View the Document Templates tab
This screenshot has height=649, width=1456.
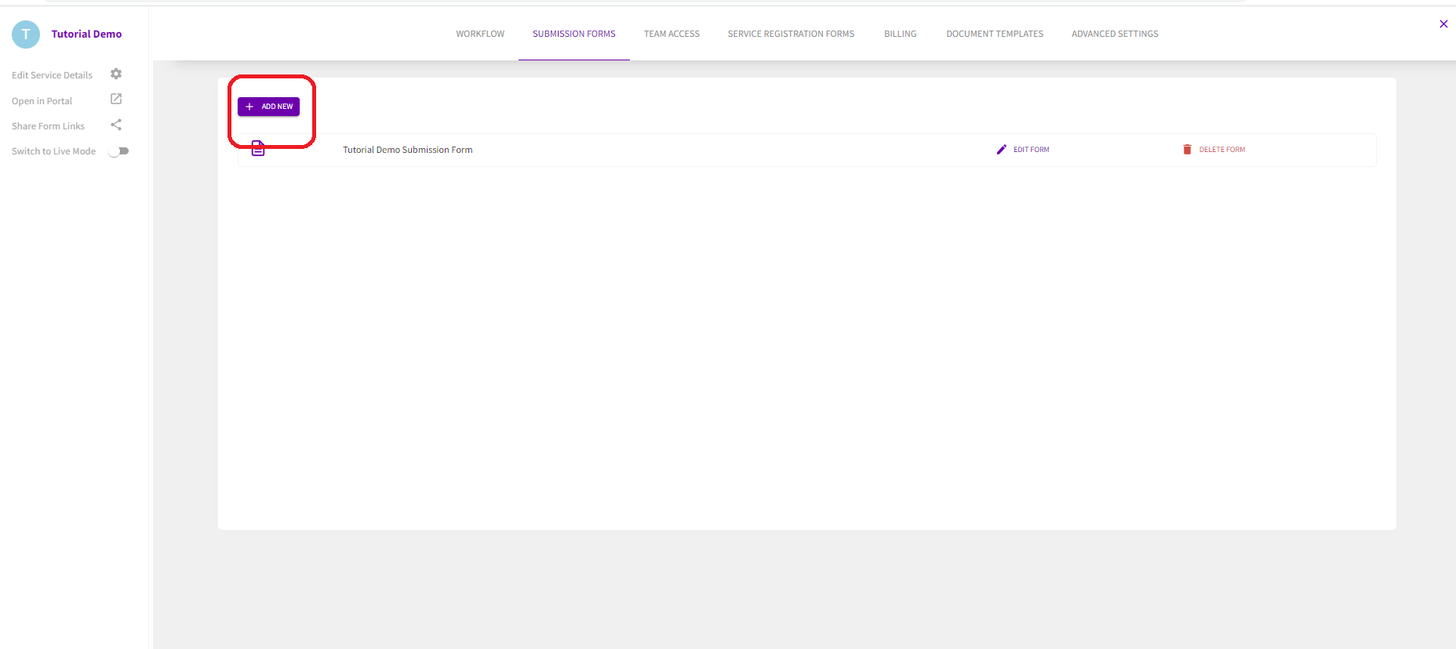point(994,34)
